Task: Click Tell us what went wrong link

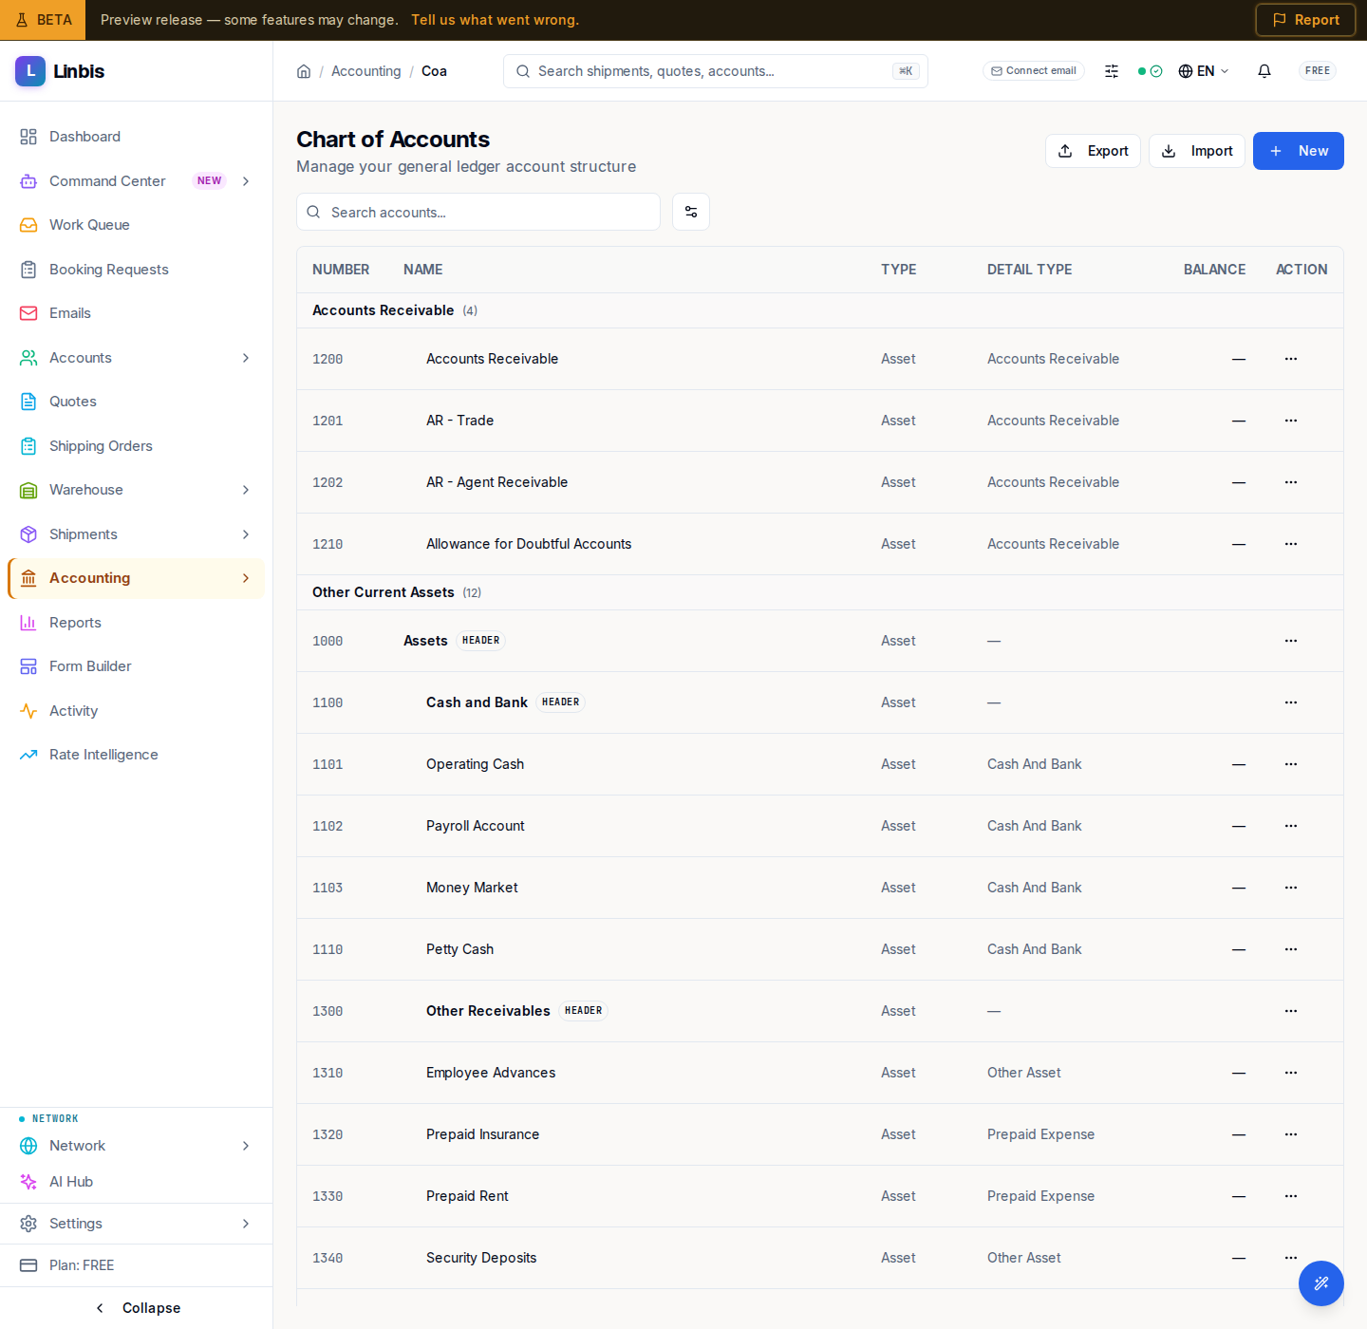Action: pos(495,20)
